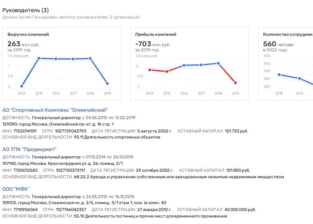Open АО "Спортивный Комплекс "Олимпийский"" company link
The image size is (313, 224).
click(x=55, y=110)
